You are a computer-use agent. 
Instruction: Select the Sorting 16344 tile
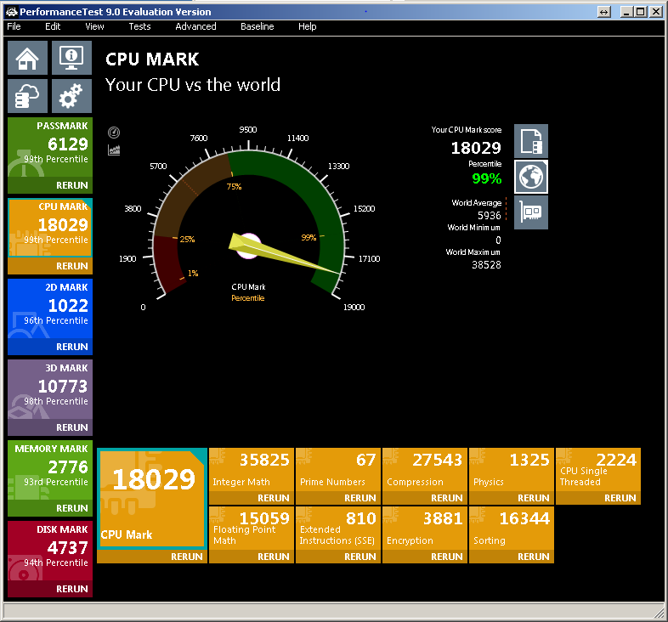click(x=512, y=528)
